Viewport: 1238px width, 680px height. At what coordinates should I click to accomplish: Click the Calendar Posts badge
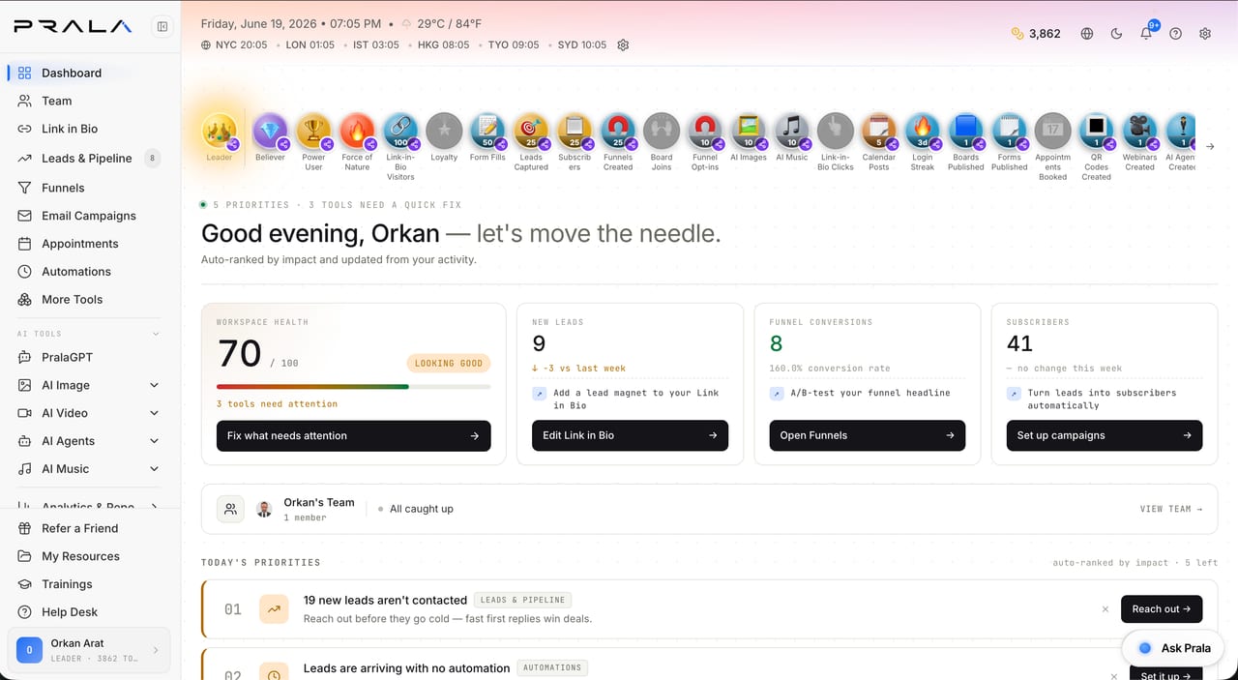(879, 131)
